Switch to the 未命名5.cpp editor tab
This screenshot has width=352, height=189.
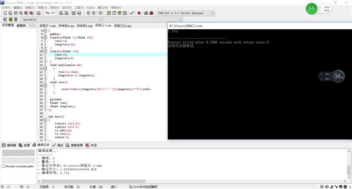[85, 26]
